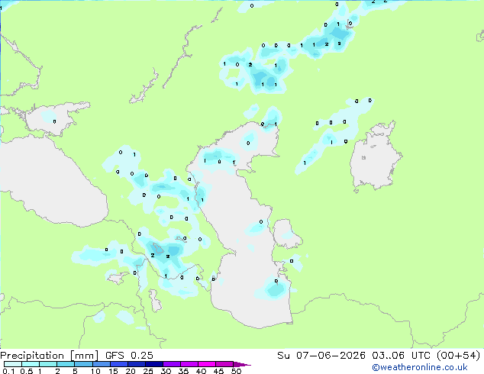This screenshot has width=484, height=374.
Task: Click the '10' legend scale label
Action: [x=95, y=371]
